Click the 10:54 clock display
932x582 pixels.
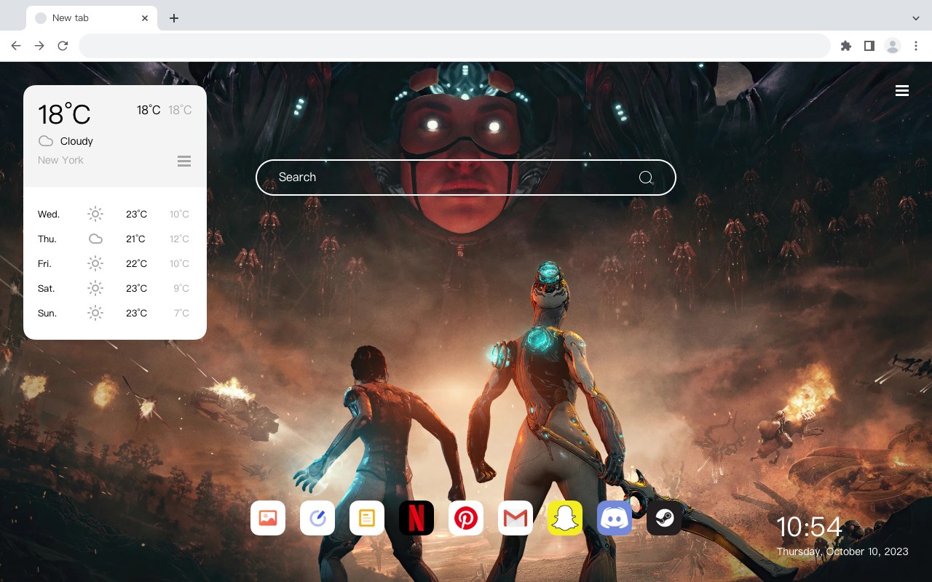coord(809,527)
